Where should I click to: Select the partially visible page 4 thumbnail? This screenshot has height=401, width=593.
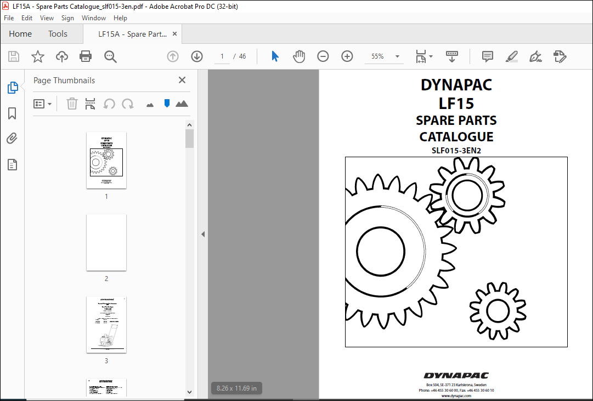106,387
